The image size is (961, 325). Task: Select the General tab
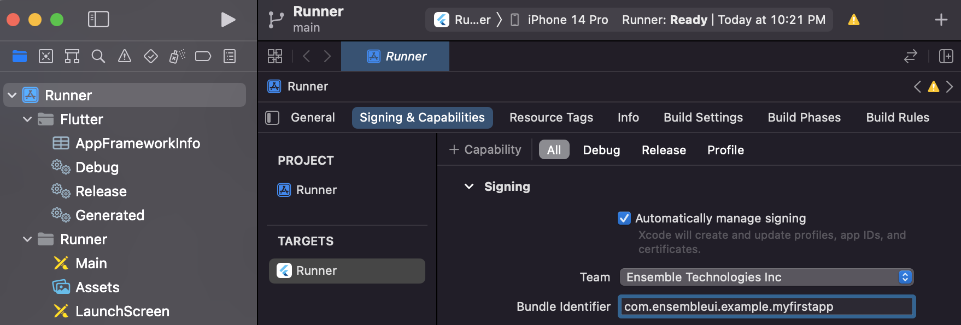pos(313,118)
